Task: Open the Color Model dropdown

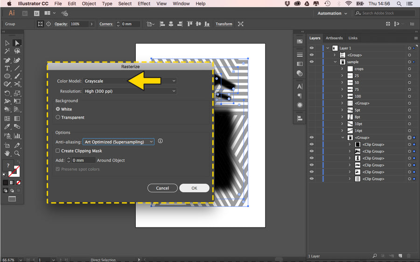Action: 129,81
